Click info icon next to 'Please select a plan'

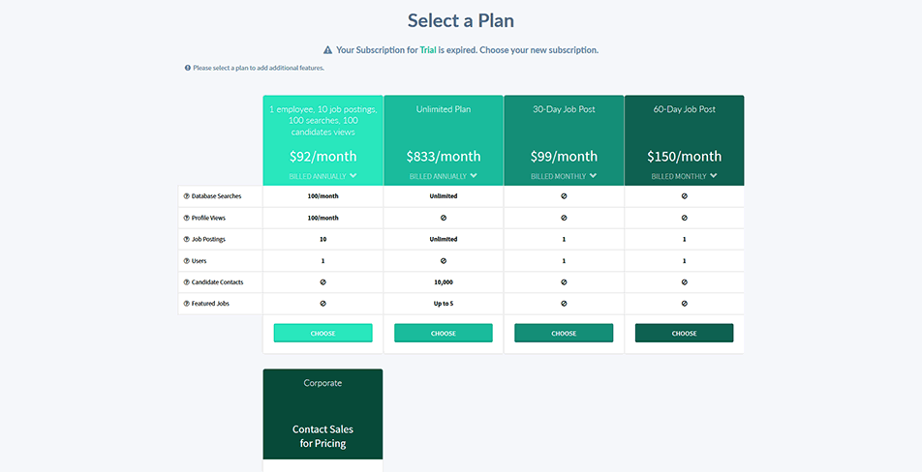(x=188, y=68)
